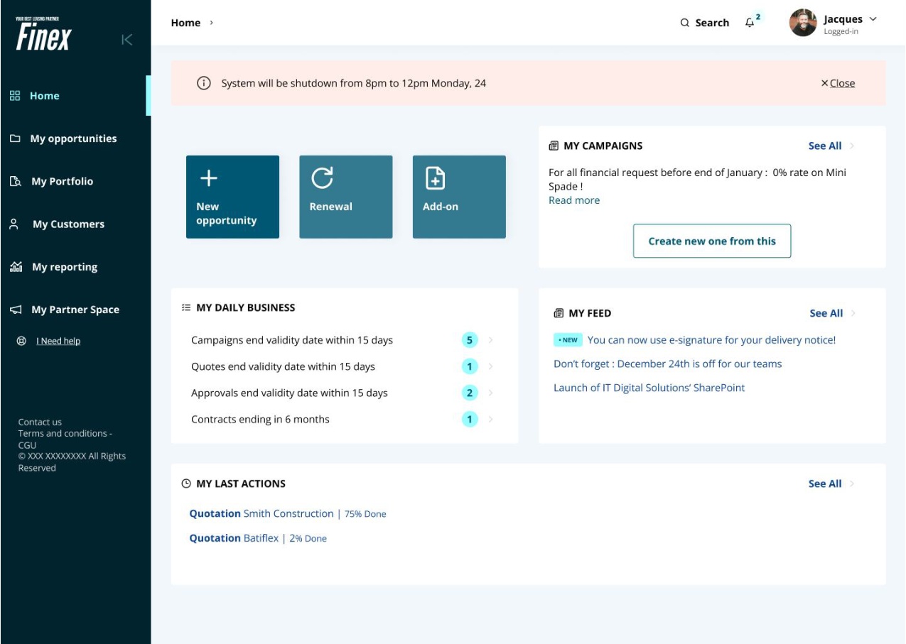Open the Jacques user menu dropdown arrow

coord(873,19)
